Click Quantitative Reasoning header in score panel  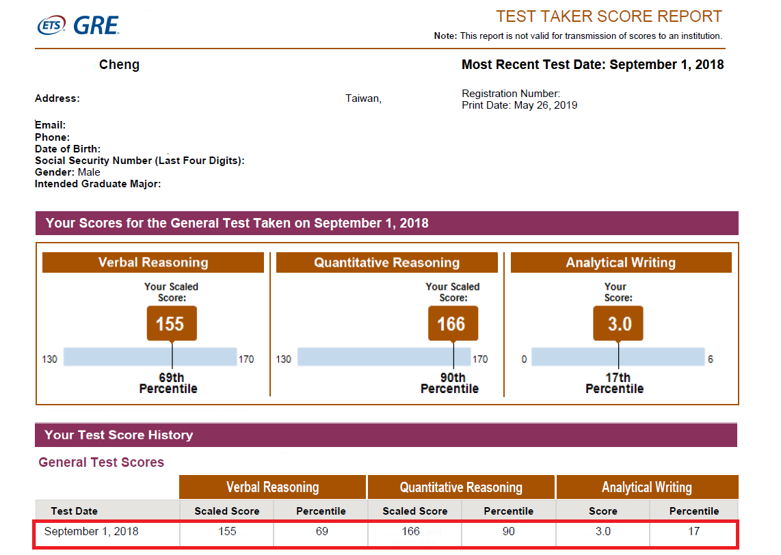point(386,262)
